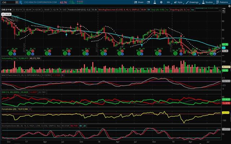Image resolution: width=231 pixels, height=144 pixels.
Task: Click the 85.5728 Stochastic axis bubble
Action: pos(226,130)
